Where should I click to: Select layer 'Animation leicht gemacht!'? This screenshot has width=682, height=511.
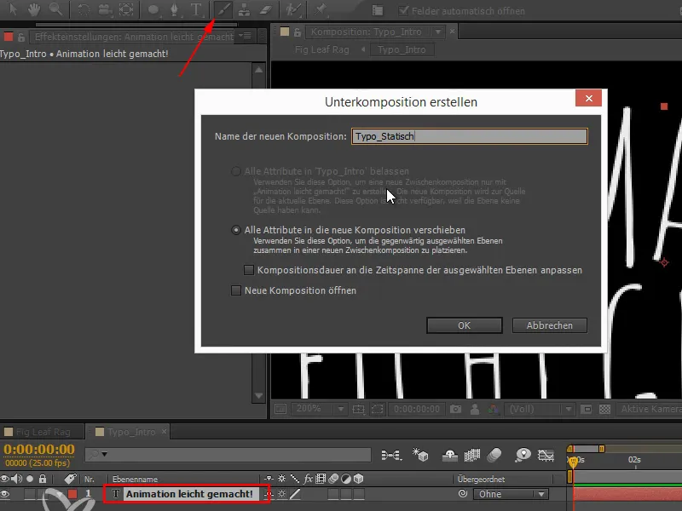tap(189, 494)
